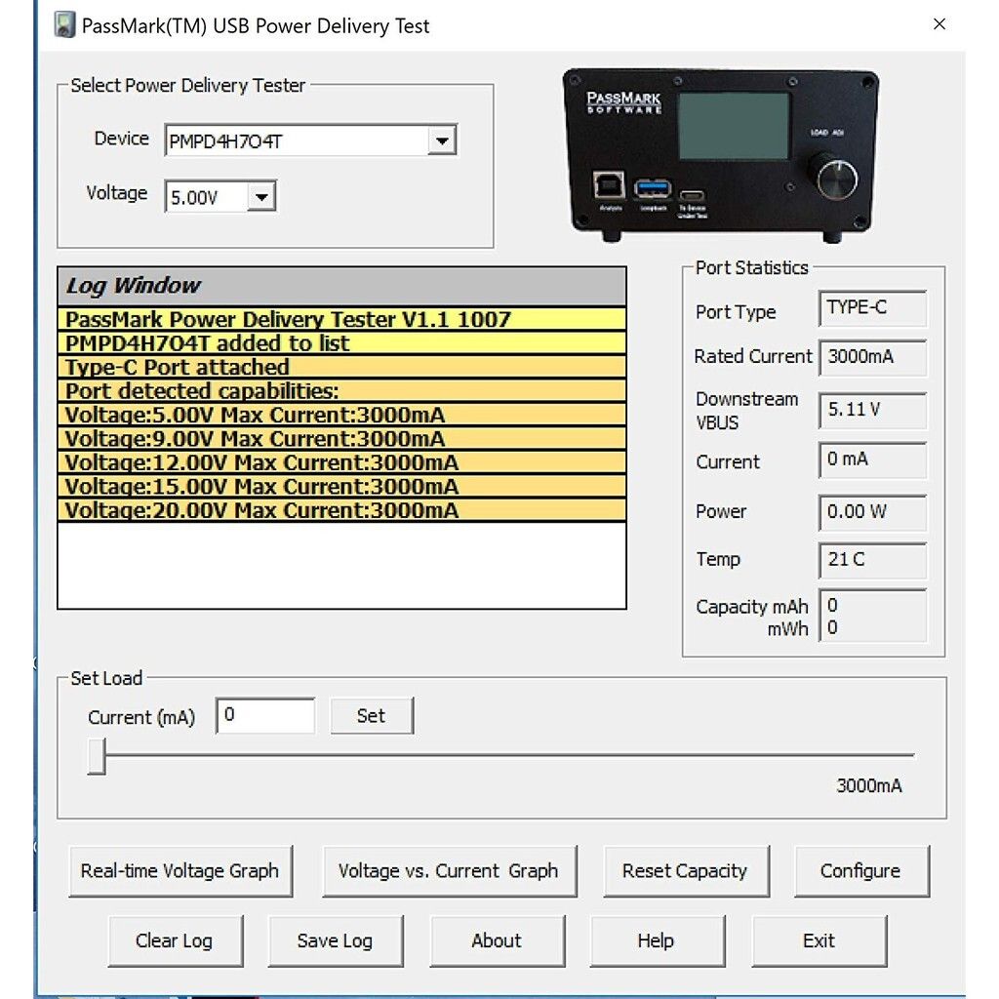Image resolution: width=999 pixels, height=999 pixels.
Task: Select the Type-C Port attached log line
Action: click(x=341, y=368)
